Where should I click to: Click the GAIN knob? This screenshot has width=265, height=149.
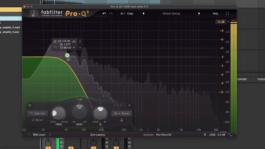point(79,112)
